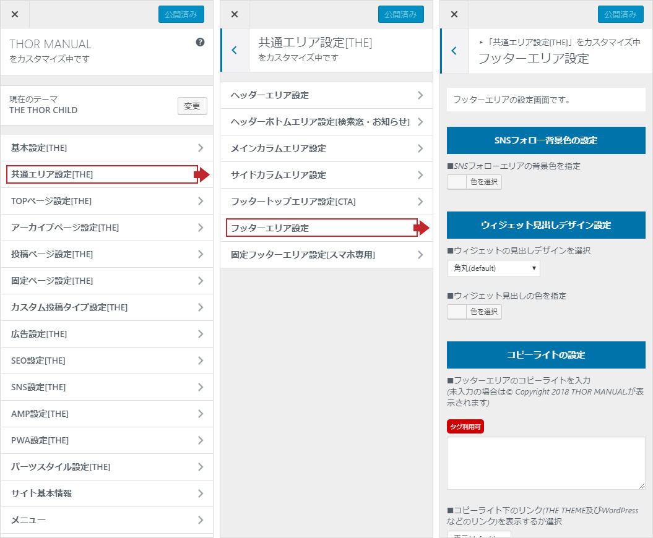653x538 pixels.
Task: Click the chevron next to ヘッダーエリア設定
Action: pyautogui.click(x=420, y=95)
